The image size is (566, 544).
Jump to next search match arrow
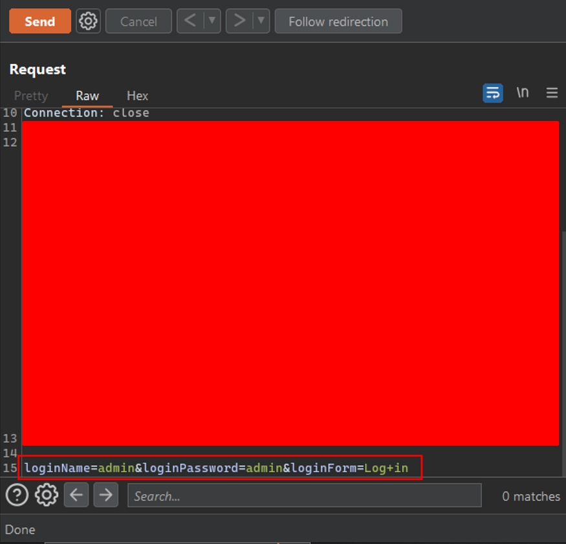pos(105,496)
